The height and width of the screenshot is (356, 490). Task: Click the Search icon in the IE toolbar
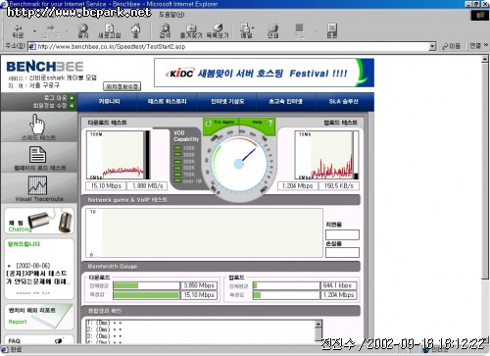click(165, 30)
